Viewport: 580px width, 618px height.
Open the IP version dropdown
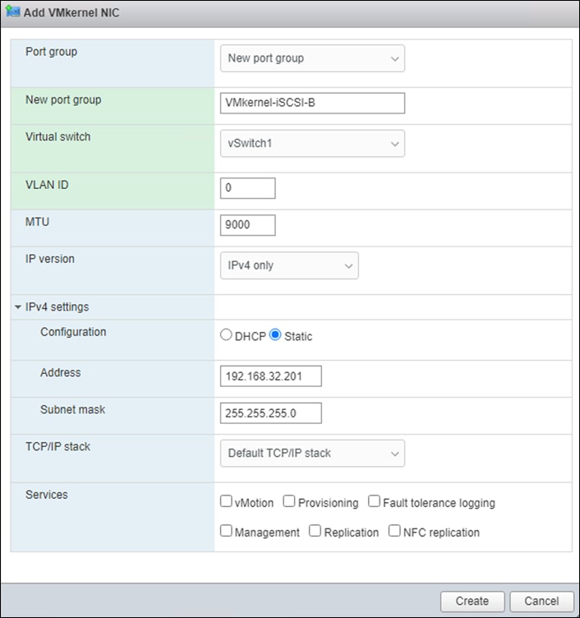point(289,265)
